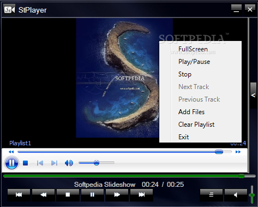Select Stop in the context menu
258x207 pixels.
click(200, 74)
